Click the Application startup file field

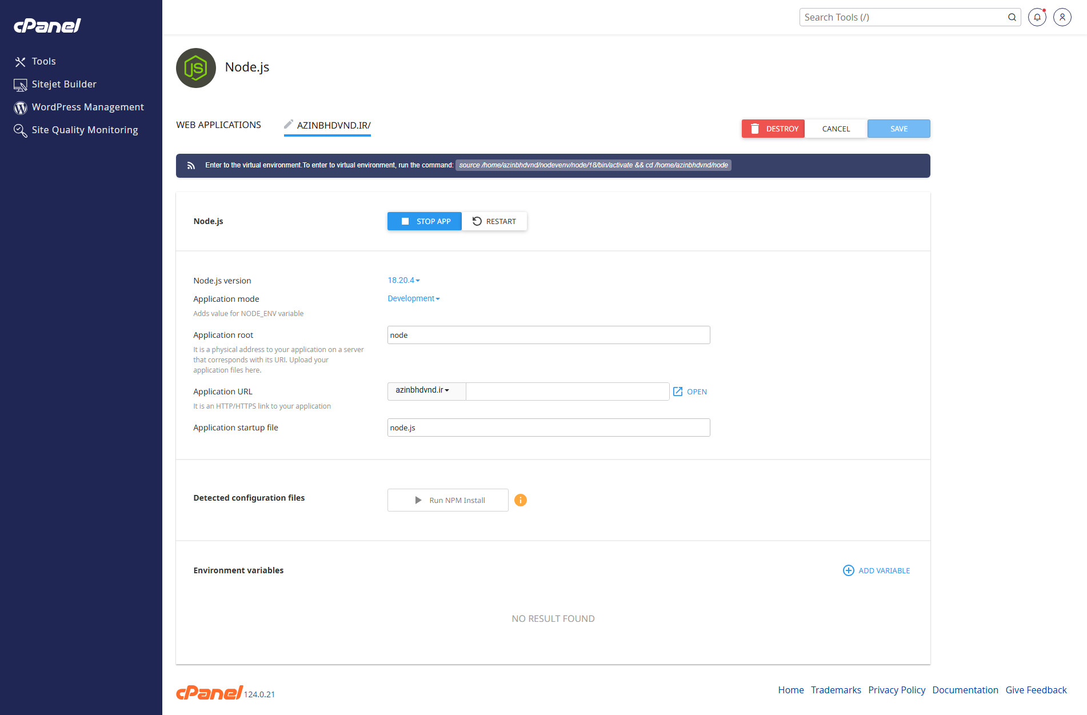point(548,428)
